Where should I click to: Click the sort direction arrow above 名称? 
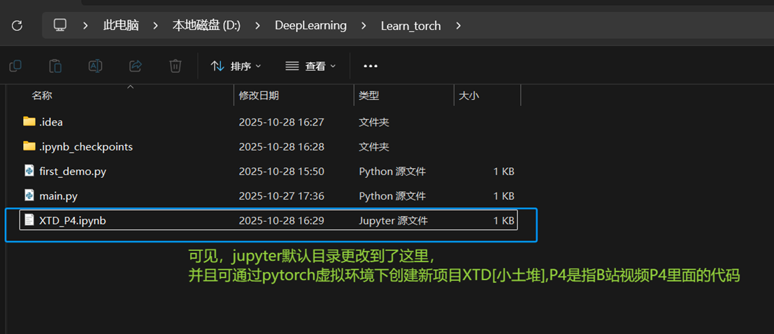(130, 87)
